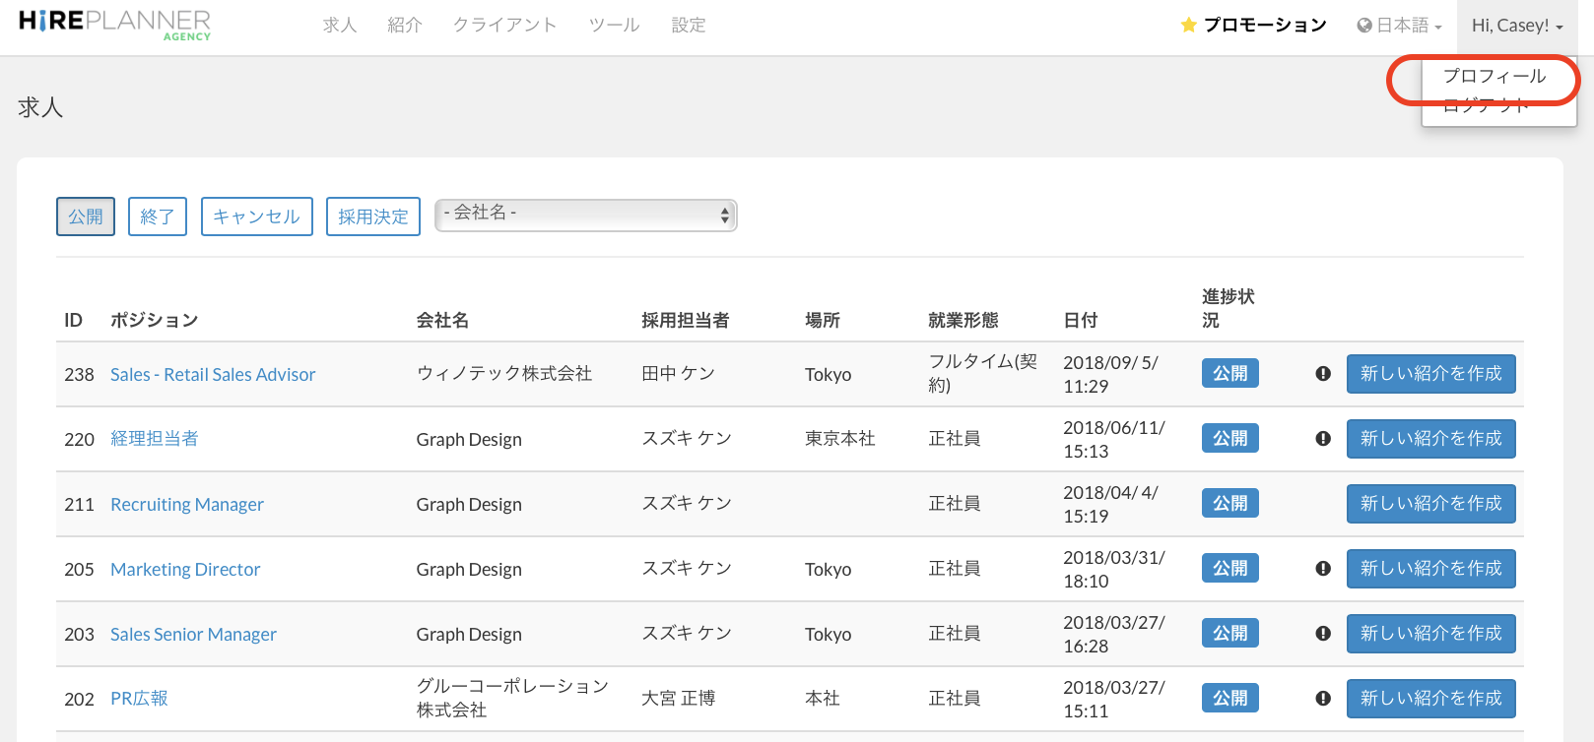This screenshot has height=742, width=1594.
Task: Open the Sales - Retail Sales Advisor job link
Action: [x=213, y=375]
